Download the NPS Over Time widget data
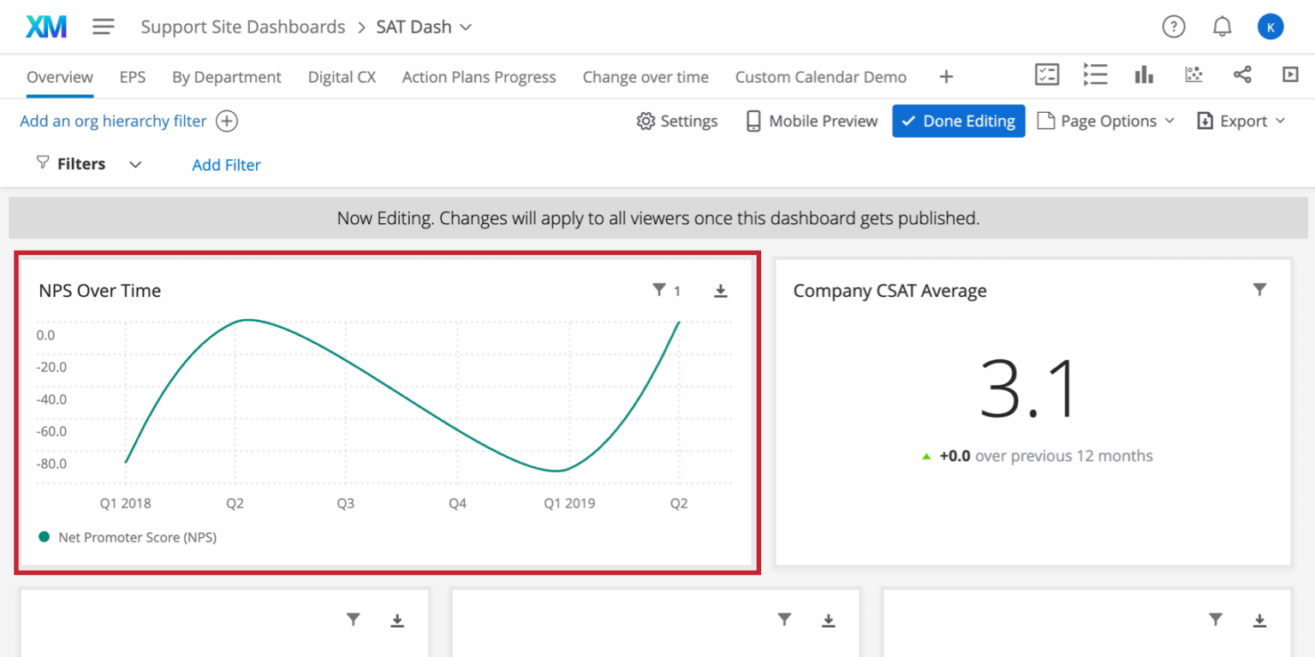The height and width of the screenshot is (657, 1315). pos(720,291)
